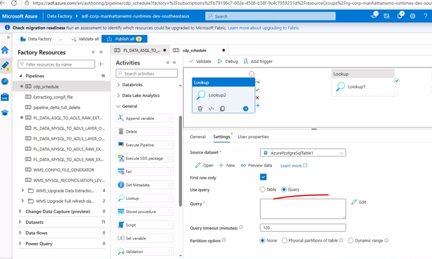Click the blue arrow add-output icon on Lookup2
This screenshot has width=432, height=259.
(x=246, y=109)
